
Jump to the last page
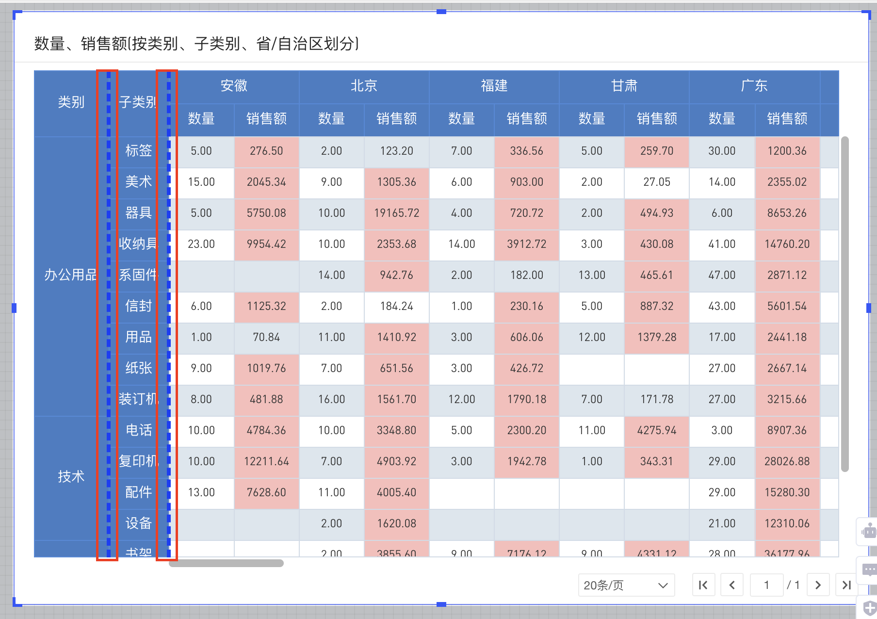tap(846, 585)
